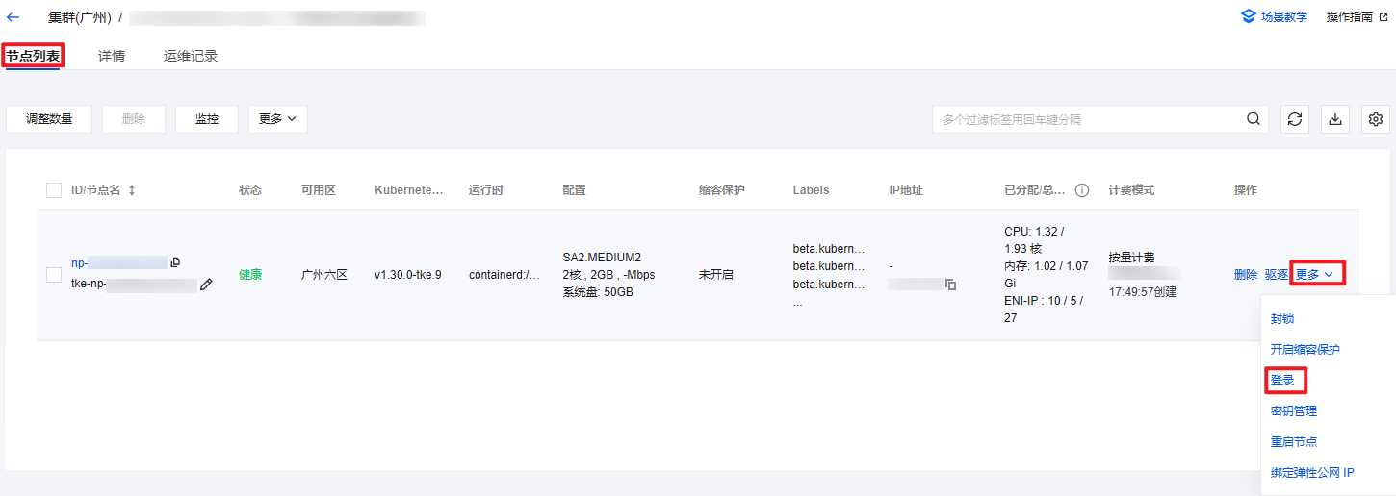1396x496 pixels.
Task: Click the info icon beside 已分配/总
Action: tap(1082, 190)
